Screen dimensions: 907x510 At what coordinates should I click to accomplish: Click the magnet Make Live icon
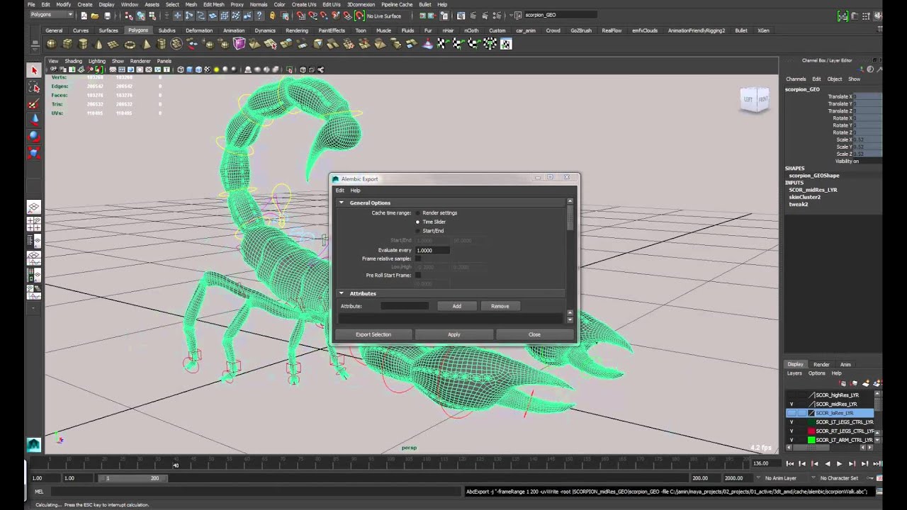360,16
